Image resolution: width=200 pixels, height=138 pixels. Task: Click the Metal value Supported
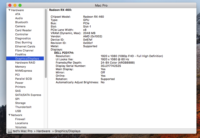pos(90,46)
